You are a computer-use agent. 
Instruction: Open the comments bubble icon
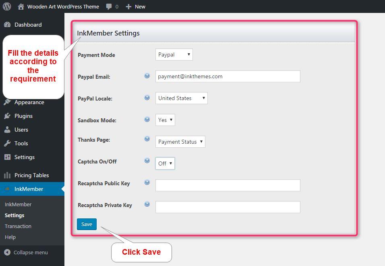(x=109, y=6)
